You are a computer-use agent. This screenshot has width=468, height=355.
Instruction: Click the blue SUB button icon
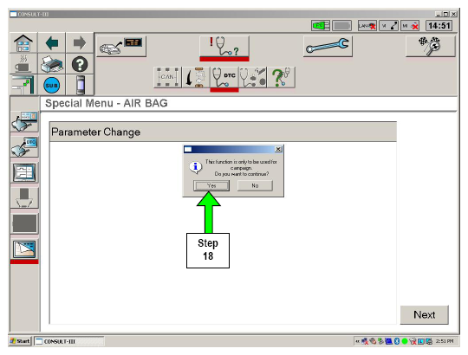52,85
